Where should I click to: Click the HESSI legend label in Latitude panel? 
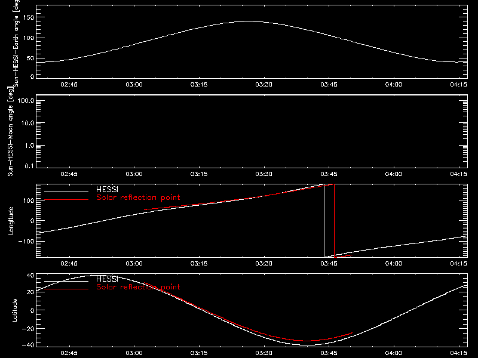click(107, 279)
